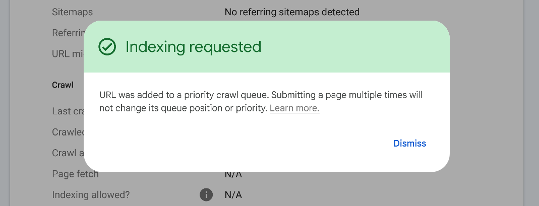Select the Sitemaps row label
The image size is (539, 206).
(x=72, y=12)
